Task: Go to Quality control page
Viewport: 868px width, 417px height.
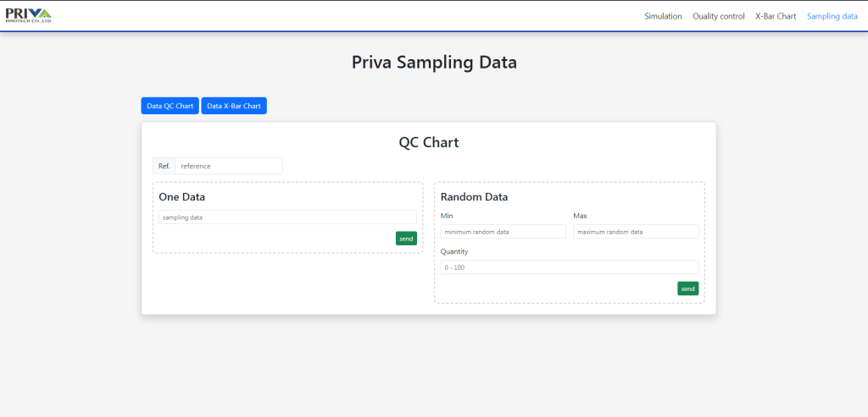Action: (719, 17)
